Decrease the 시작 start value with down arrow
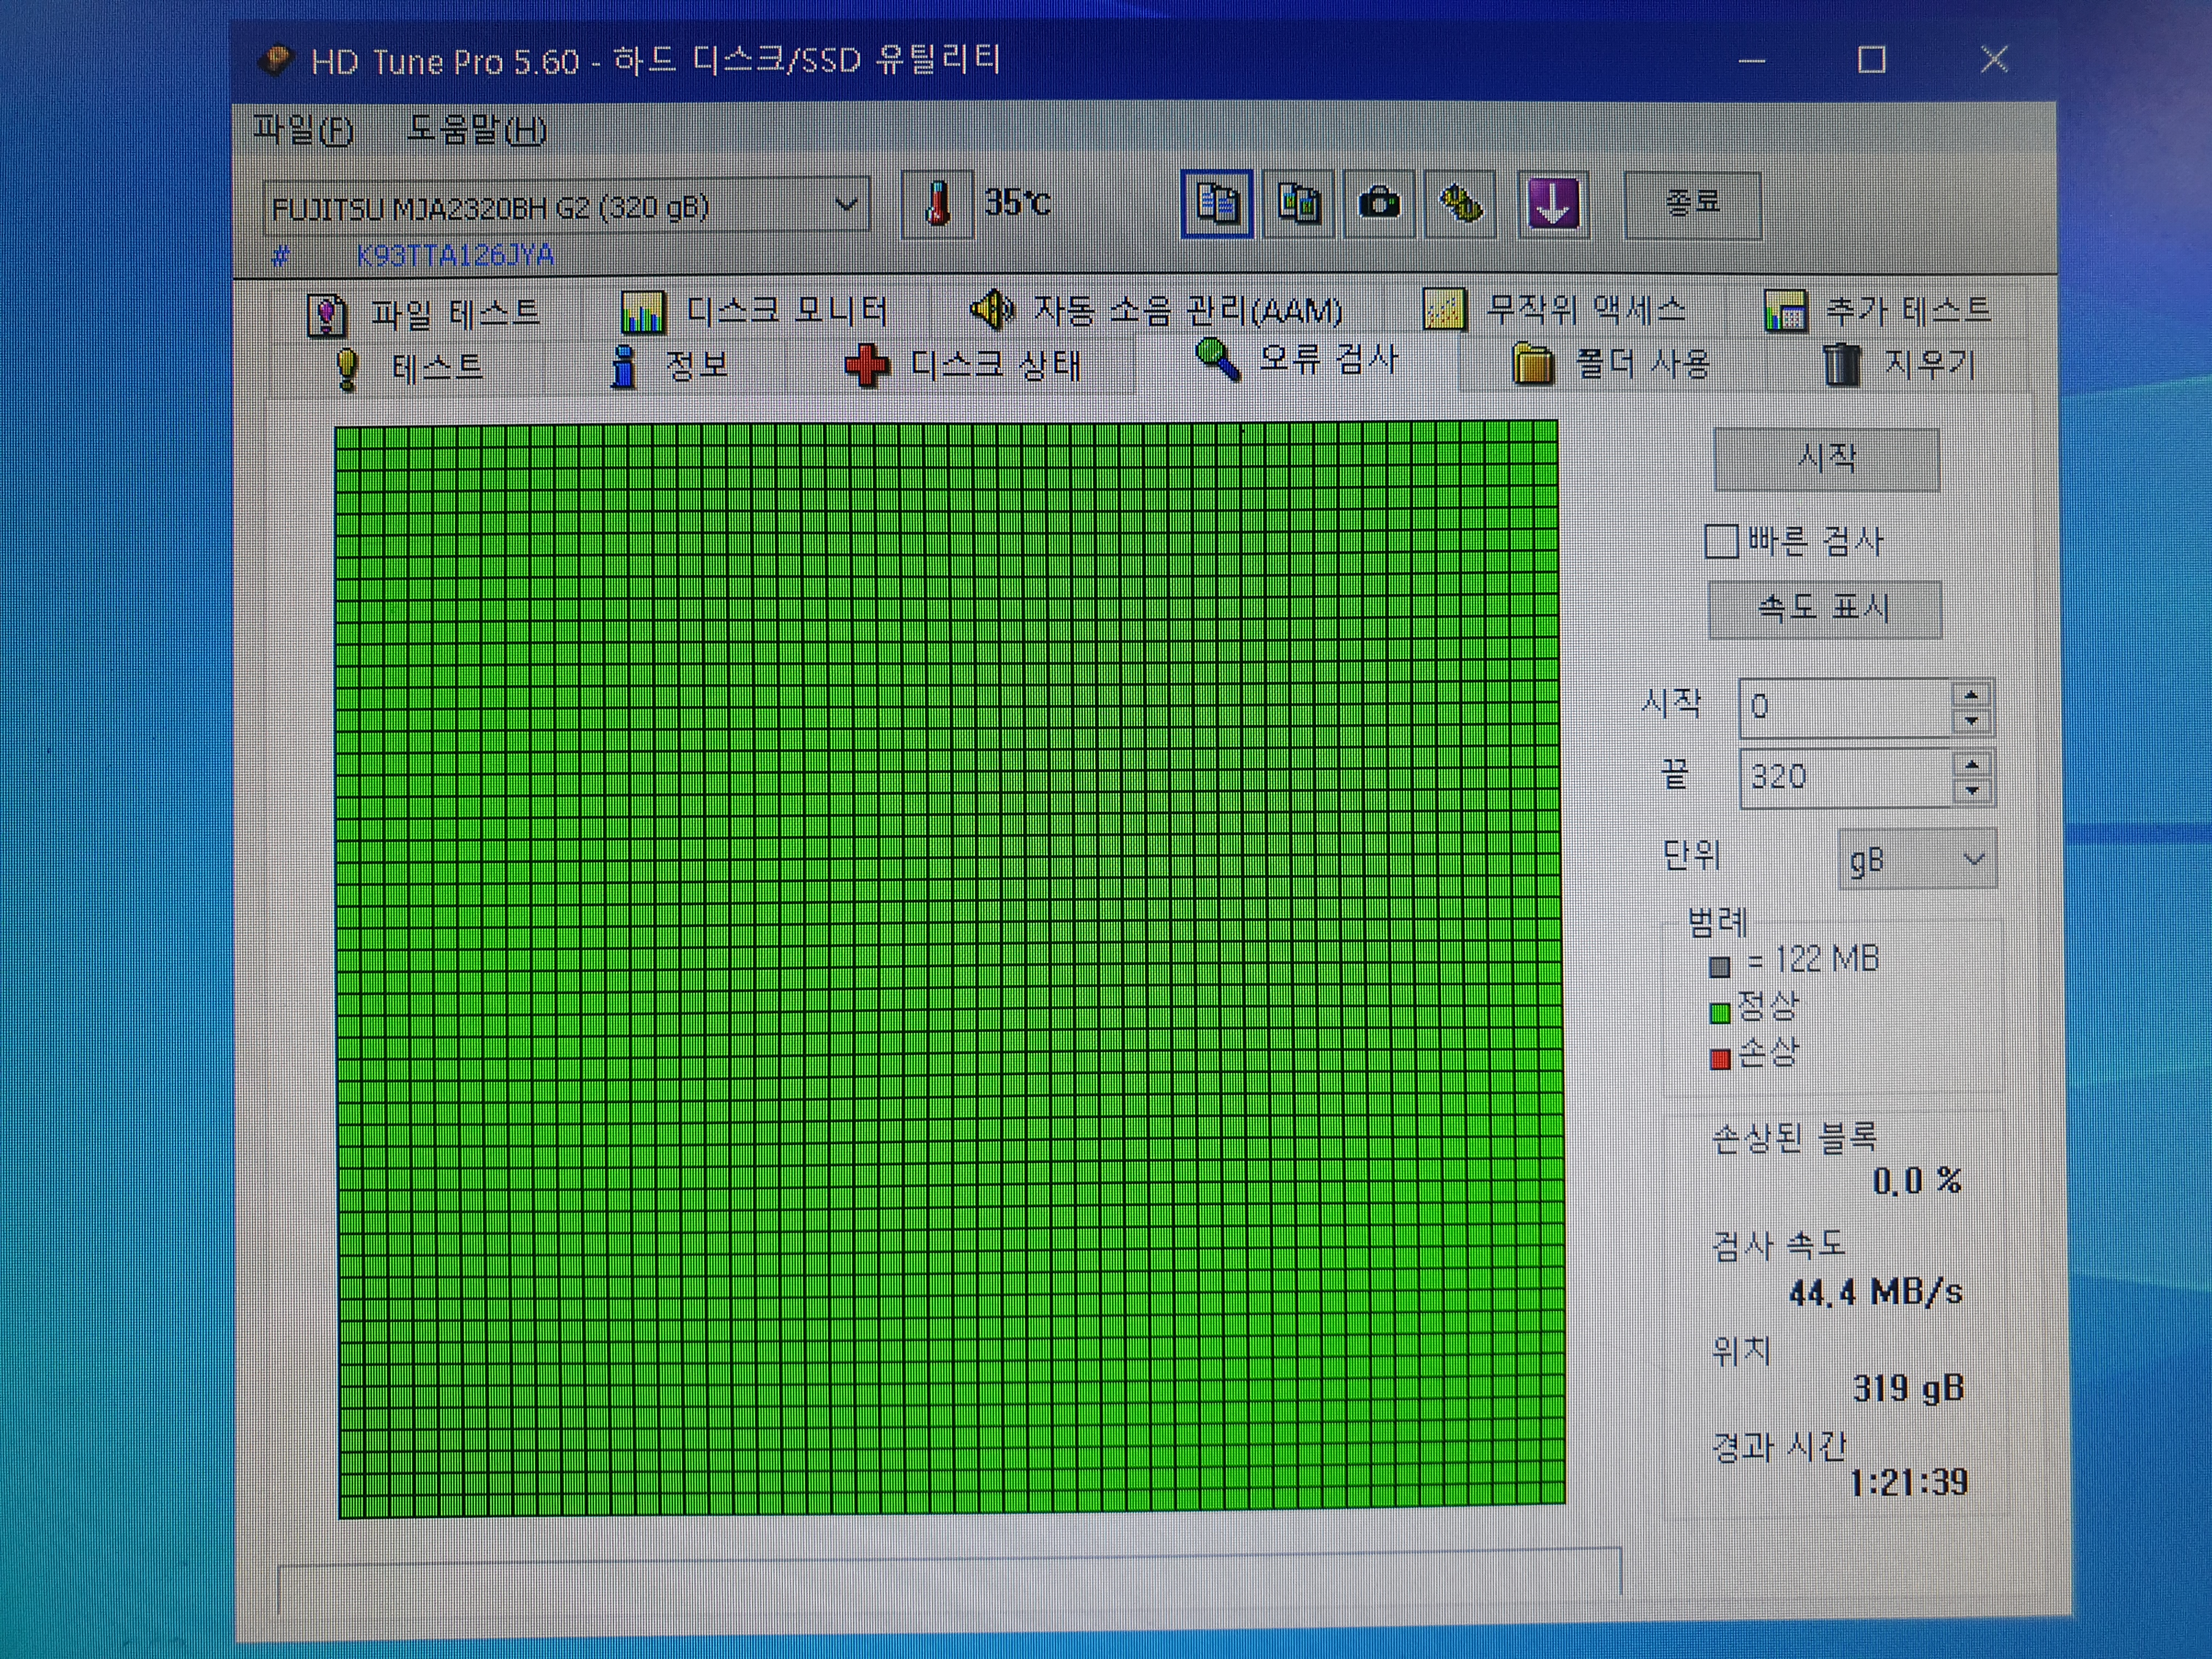The width and height of the screenshot is (2212, 1659). coord(1971,721)
